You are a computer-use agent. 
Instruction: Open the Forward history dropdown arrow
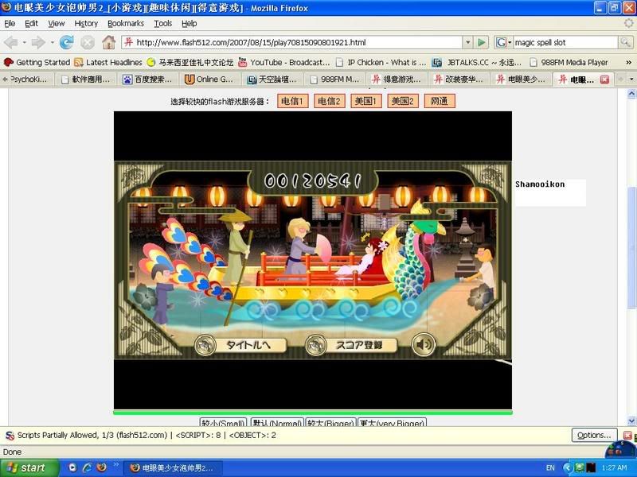click(x=52, y=42)
